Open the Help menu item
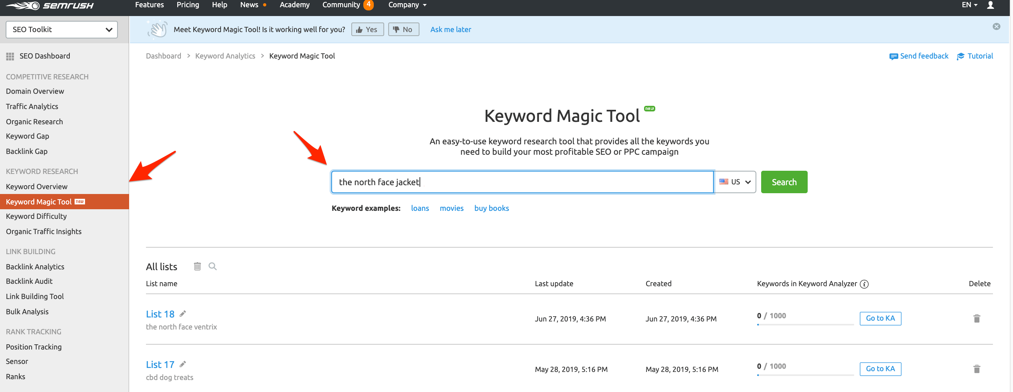This screenshot has width=1013, height=392. pos(219,5)
